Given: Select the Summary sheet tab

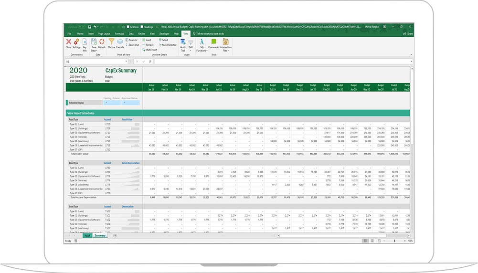Looking at the screenshot, I should [x=100, y=235].
